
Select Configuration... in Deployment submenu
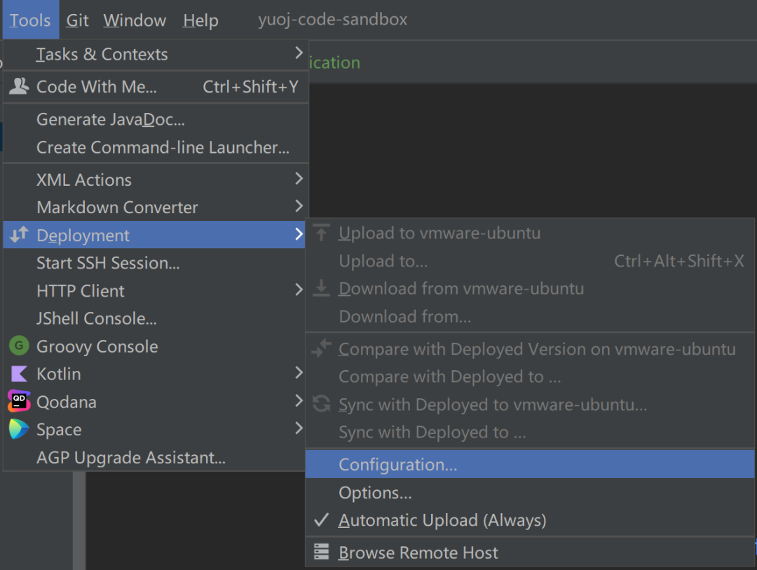(397, 465)
